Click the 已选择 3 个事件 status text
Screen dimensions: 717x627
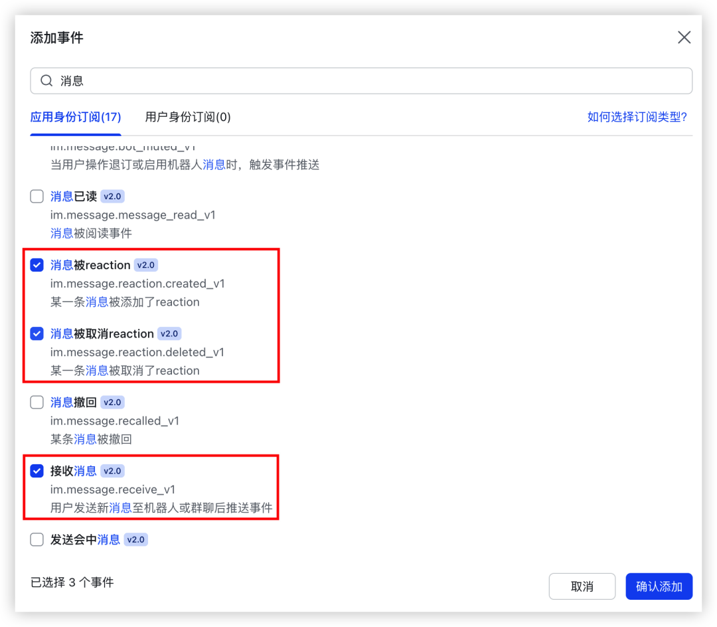point(72,582)
